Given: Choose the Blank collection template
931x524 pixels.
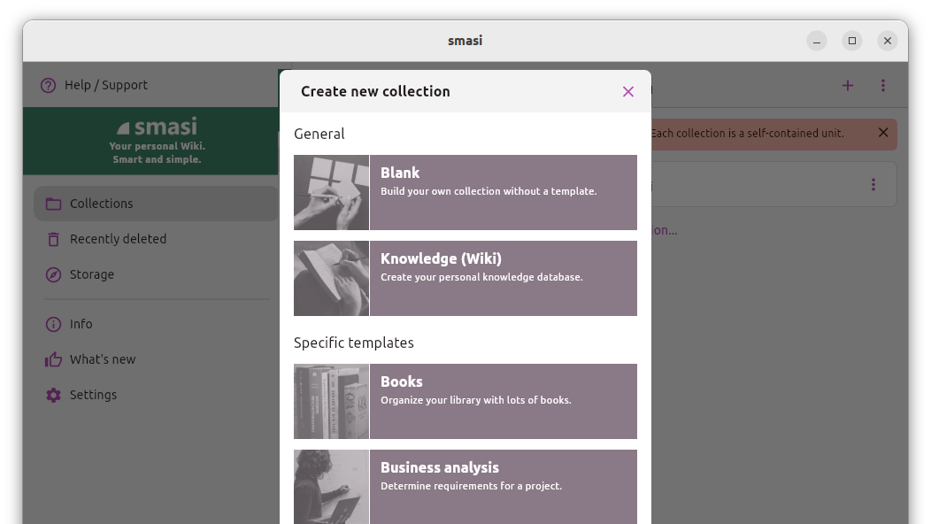Looking at the screenshot, I should (x=465, y=192).
